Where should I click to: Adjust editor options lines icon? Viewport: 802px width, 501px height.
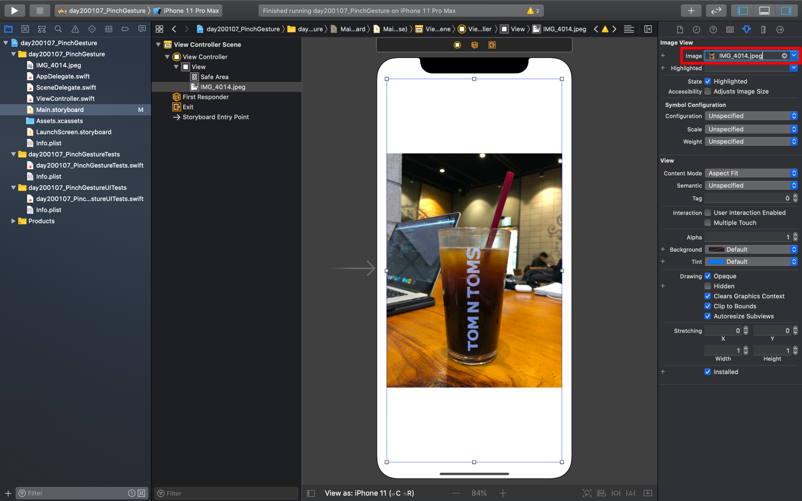(x=629, y=29)
